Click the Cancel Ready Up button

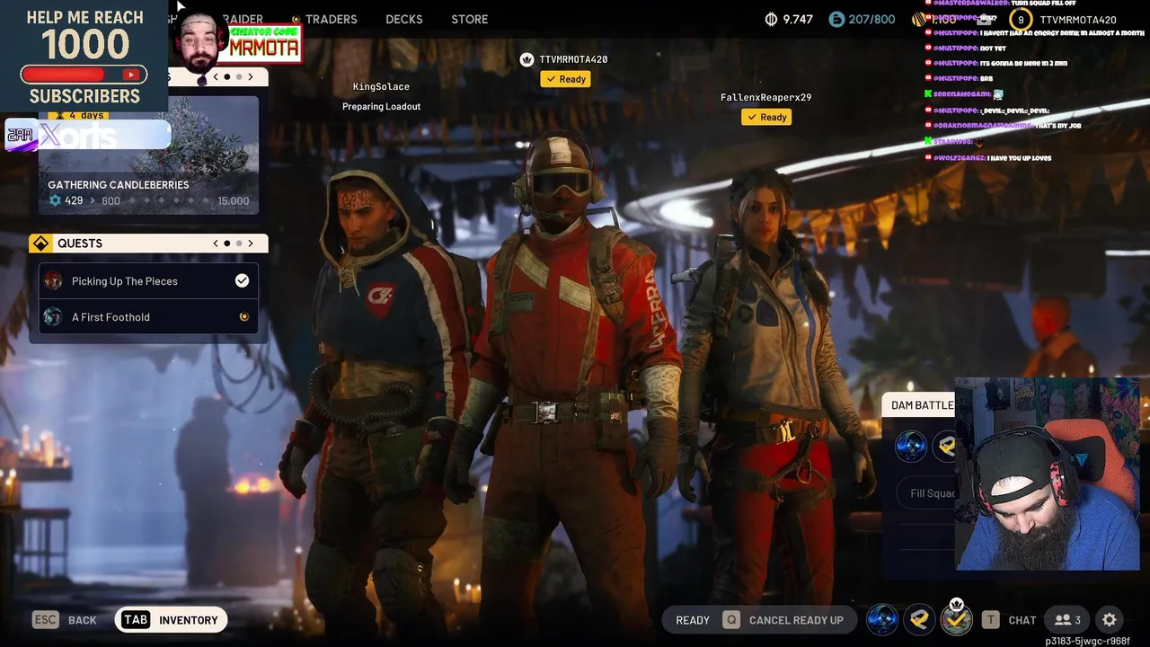pos(783,620)
